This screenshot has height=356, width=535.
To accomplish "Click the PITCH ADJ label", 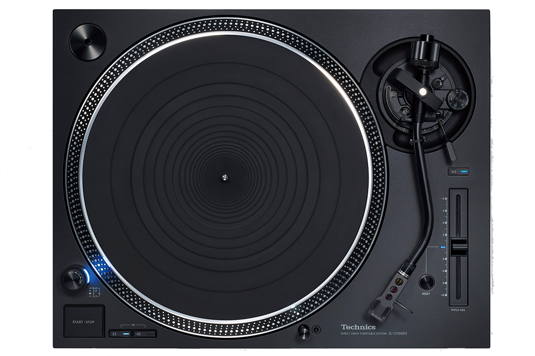I will click(459, 310).
